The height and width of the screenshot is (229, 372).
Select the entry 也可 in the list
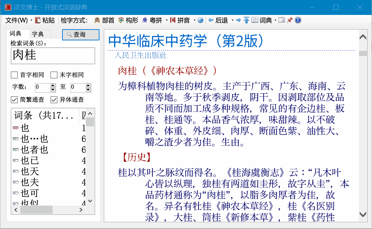[x=30, y=193]
